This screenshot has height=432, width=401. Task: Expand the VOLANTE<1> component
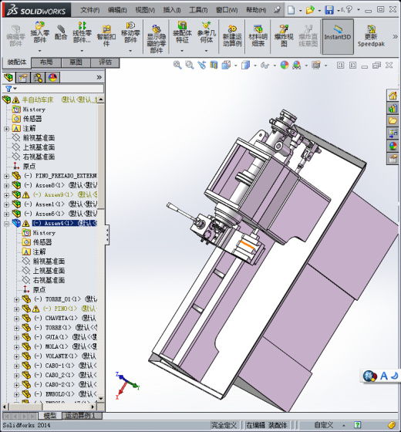point(16,356)
